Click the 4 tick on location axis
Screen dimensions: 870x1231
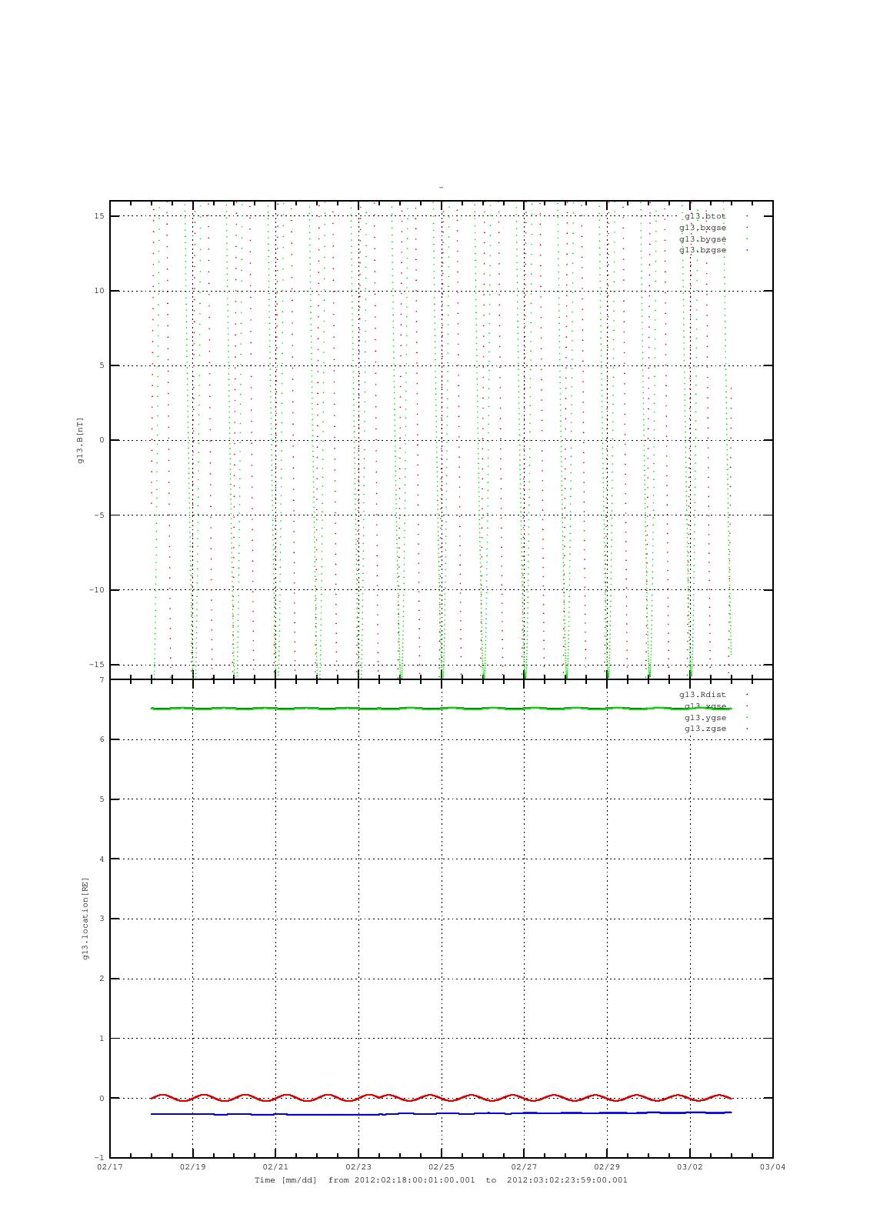click(x=102, y=859)
